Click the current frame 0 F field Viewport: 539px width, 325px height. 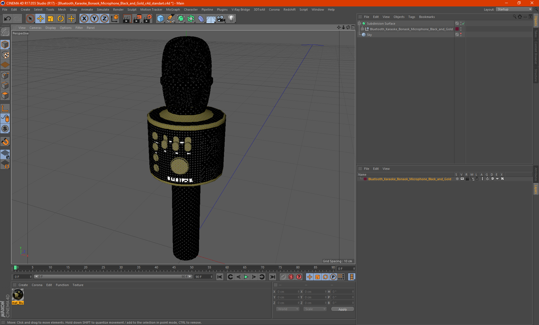pos(23,277)
